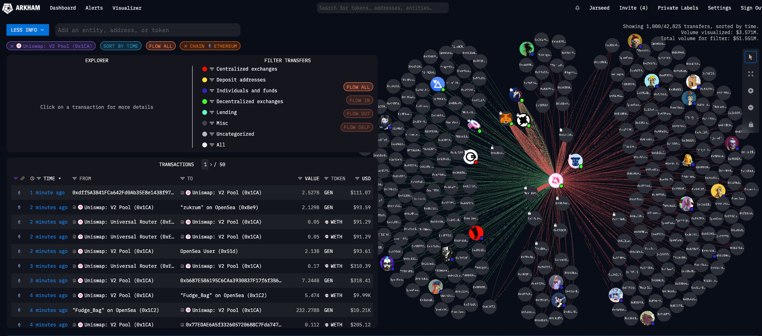Viewport: 762px width, 336px height.
Task: Toggle Deposit addresses filter
Action: (x=234, y=80)
